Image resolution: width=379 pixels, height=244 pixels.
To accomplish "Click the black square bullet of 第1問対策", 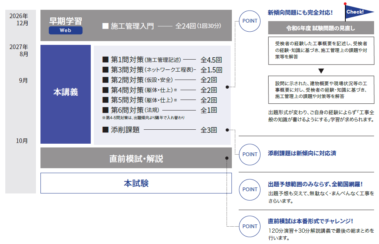I will [x=106, y=60].
